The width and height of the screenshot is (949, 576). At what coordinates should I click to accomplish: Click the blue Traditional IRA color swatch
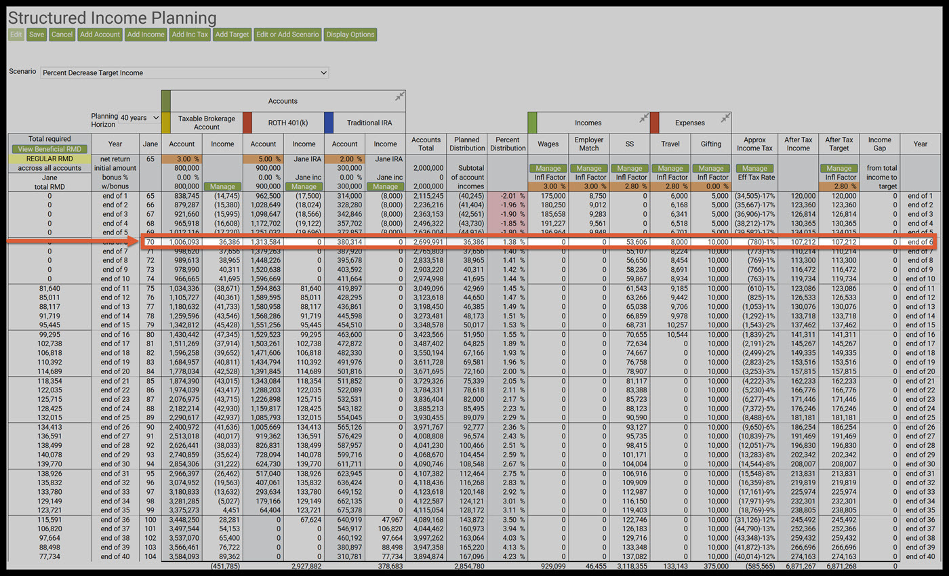point(329,123)
